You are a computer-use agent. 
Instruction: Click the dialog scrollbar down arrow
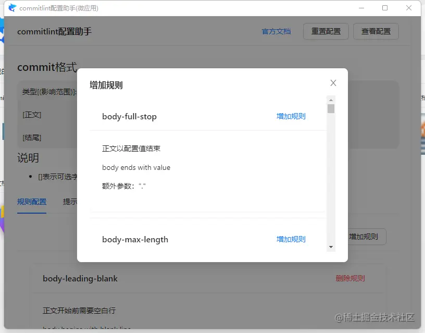click(x=331, y=247)
